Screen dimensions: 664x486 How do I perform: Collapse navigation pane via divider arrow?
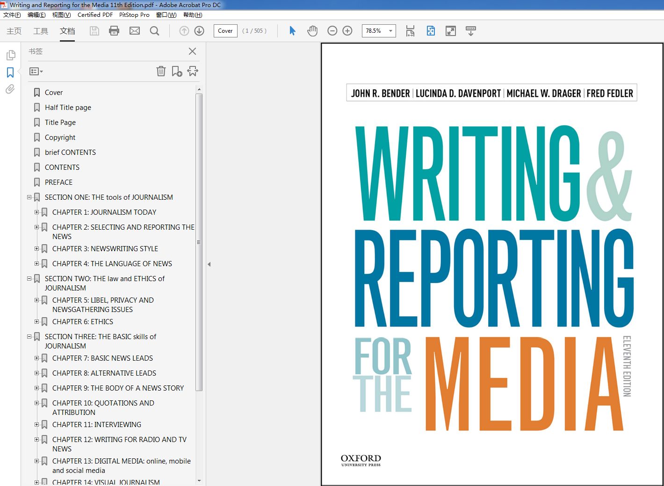[209, 264]
